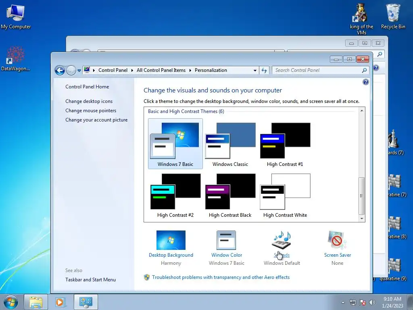This screenshot has width=413, height=310.
Task: Open Windows Explorer from taskbar
Action: coord(36,302)
